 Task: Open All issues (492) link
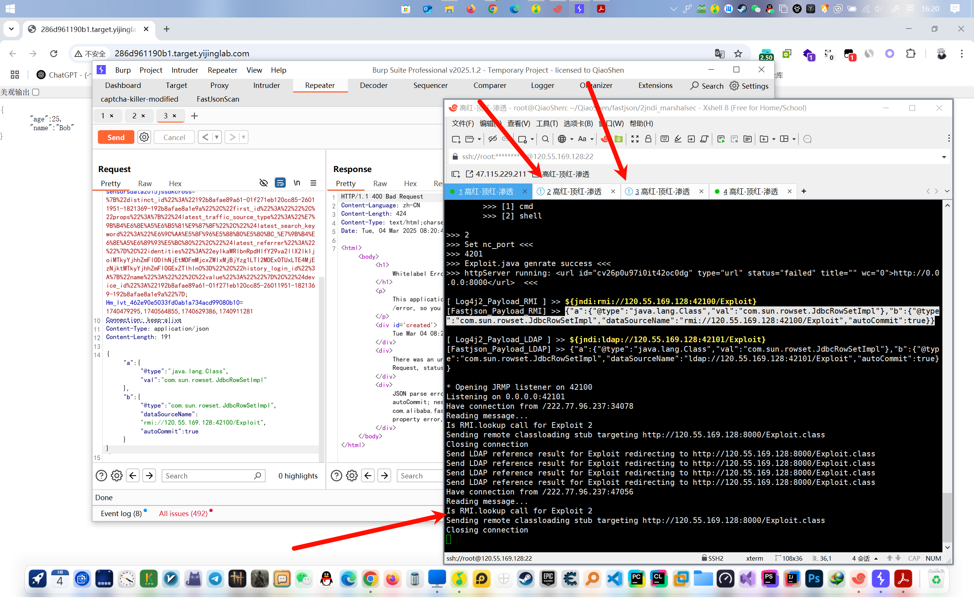[183, 513]
